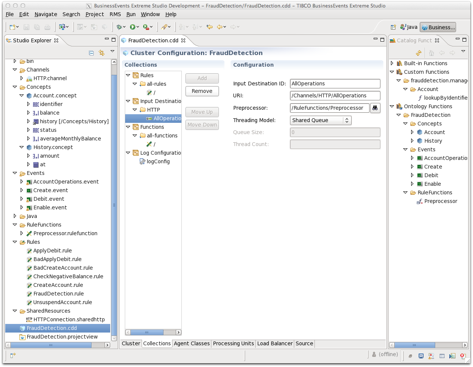Collapse the History.concept node
This screenshot has height=367, width=473.
click(22, 147)
